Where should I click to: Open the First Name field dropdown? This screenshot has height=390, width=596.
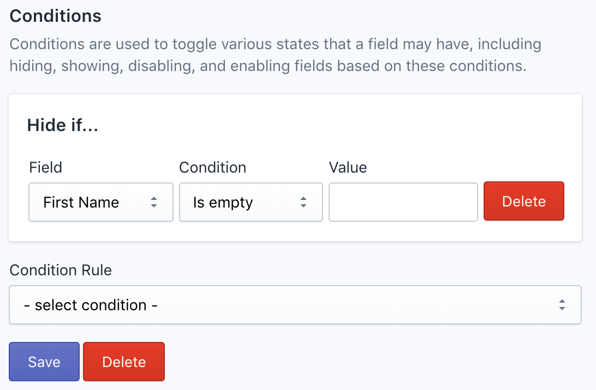tap(100, 202)
